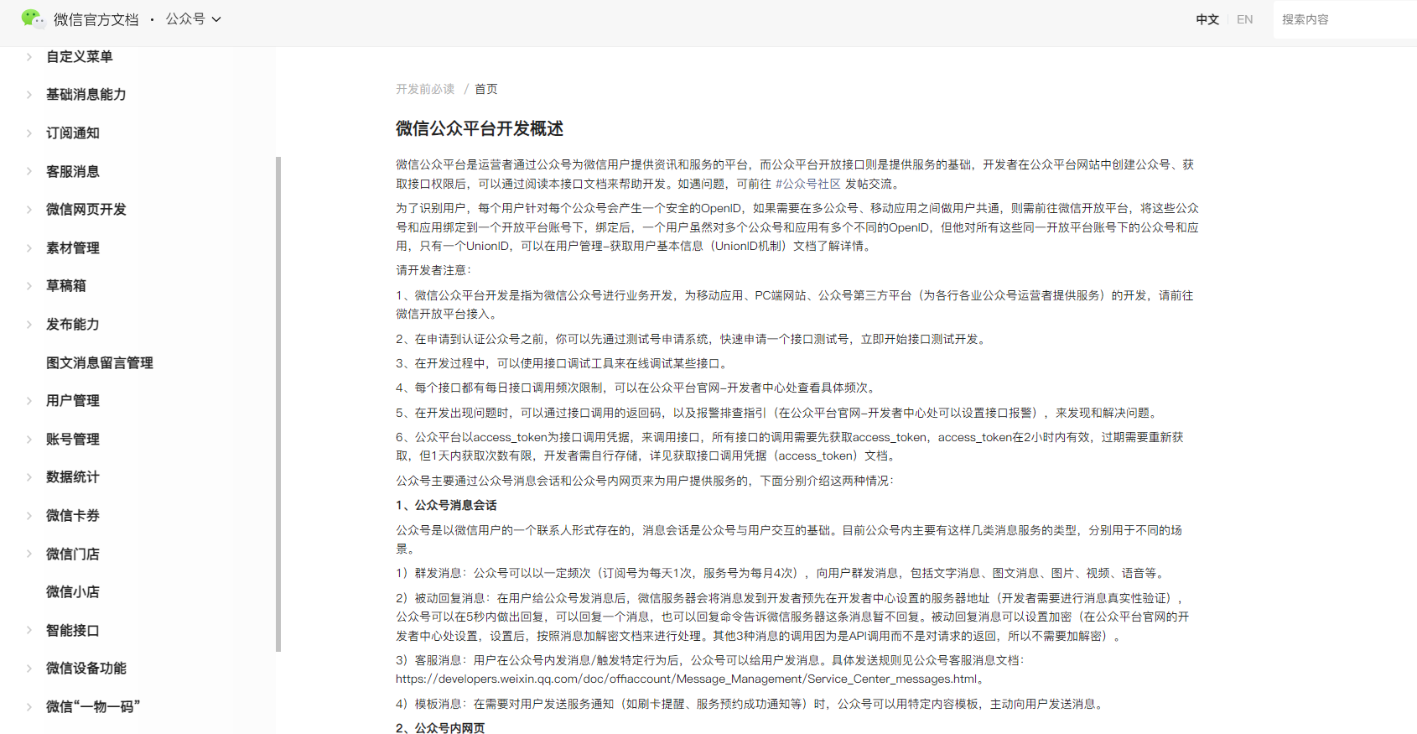
Task: Expand chevron beside 智能接口
Action: (x=29, y=631)
